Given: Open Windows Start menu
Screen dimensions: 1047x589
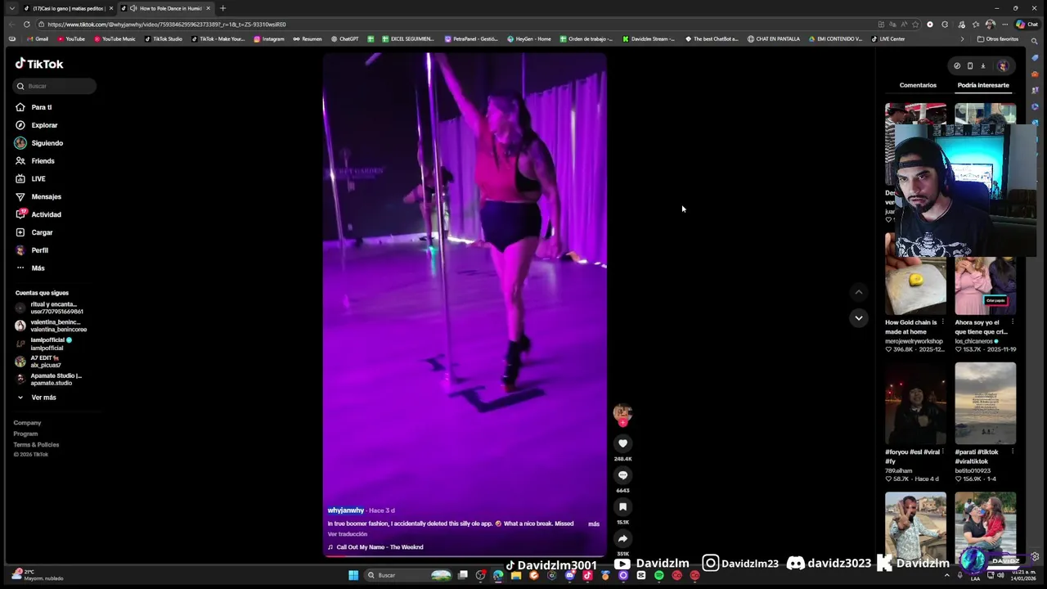Looking at the screenshot, I should (353, 575).
